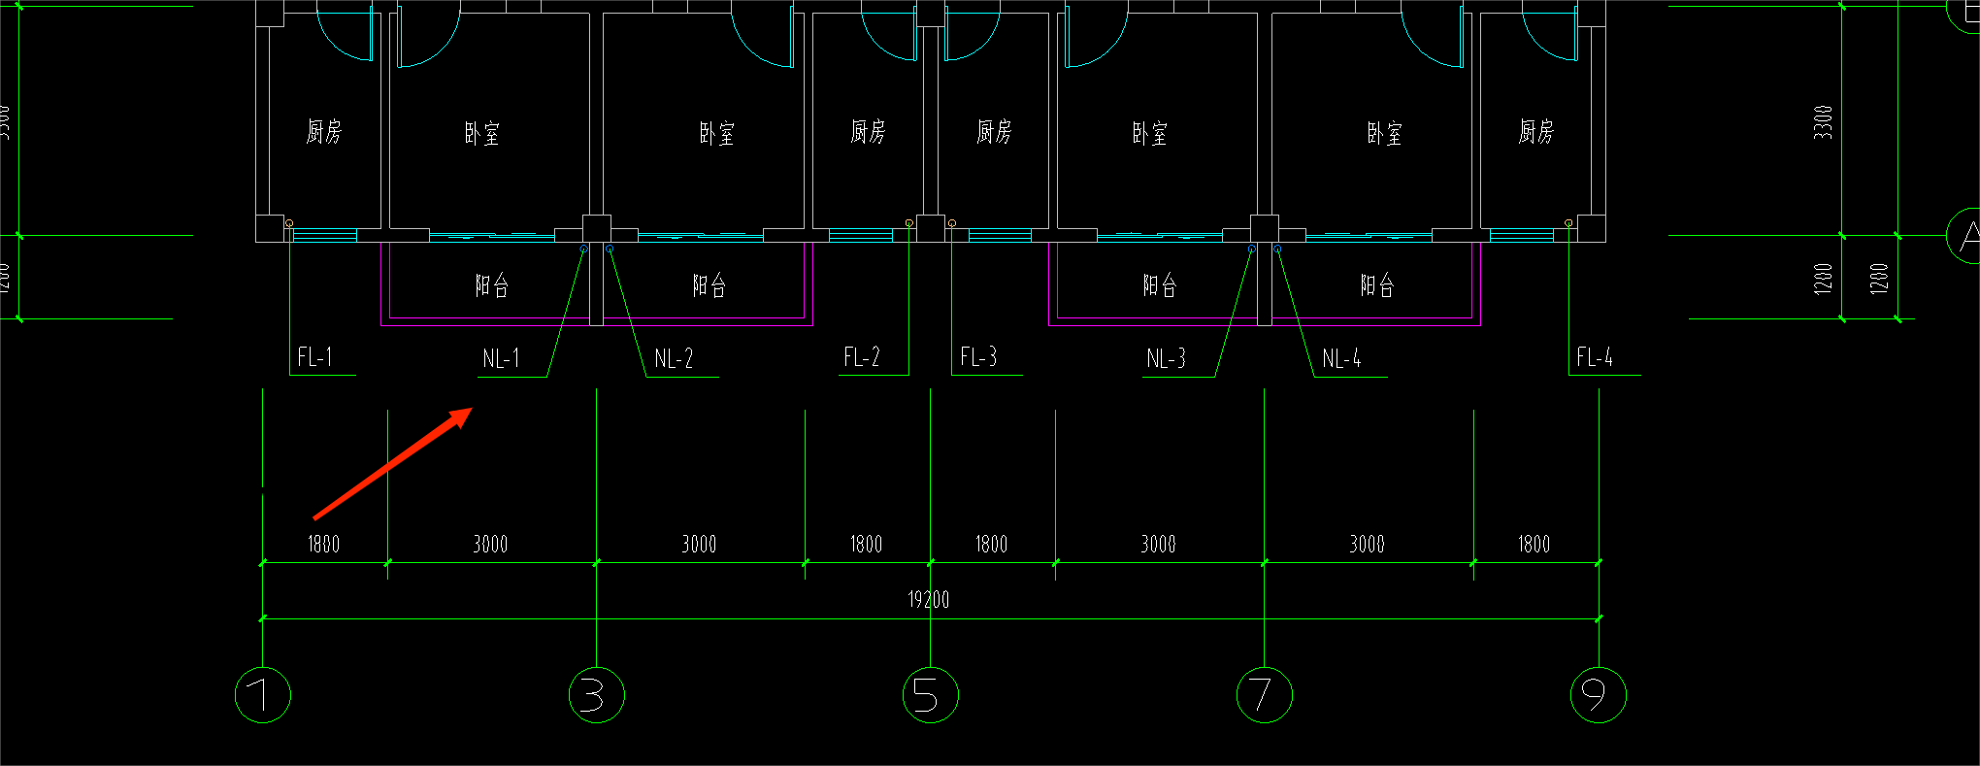The width and height of the screenshot is (1980, 766).
Task: Select the 1800 dimension ending at axis 9
Action: coord(1534,544)
